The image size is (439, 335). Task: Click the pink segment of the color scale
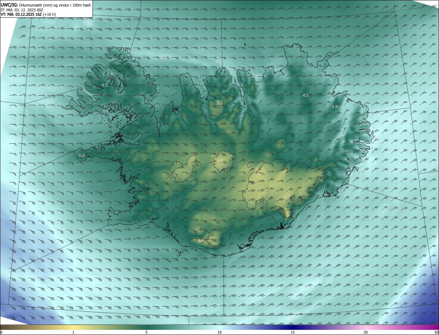click(x=366, y=327)
